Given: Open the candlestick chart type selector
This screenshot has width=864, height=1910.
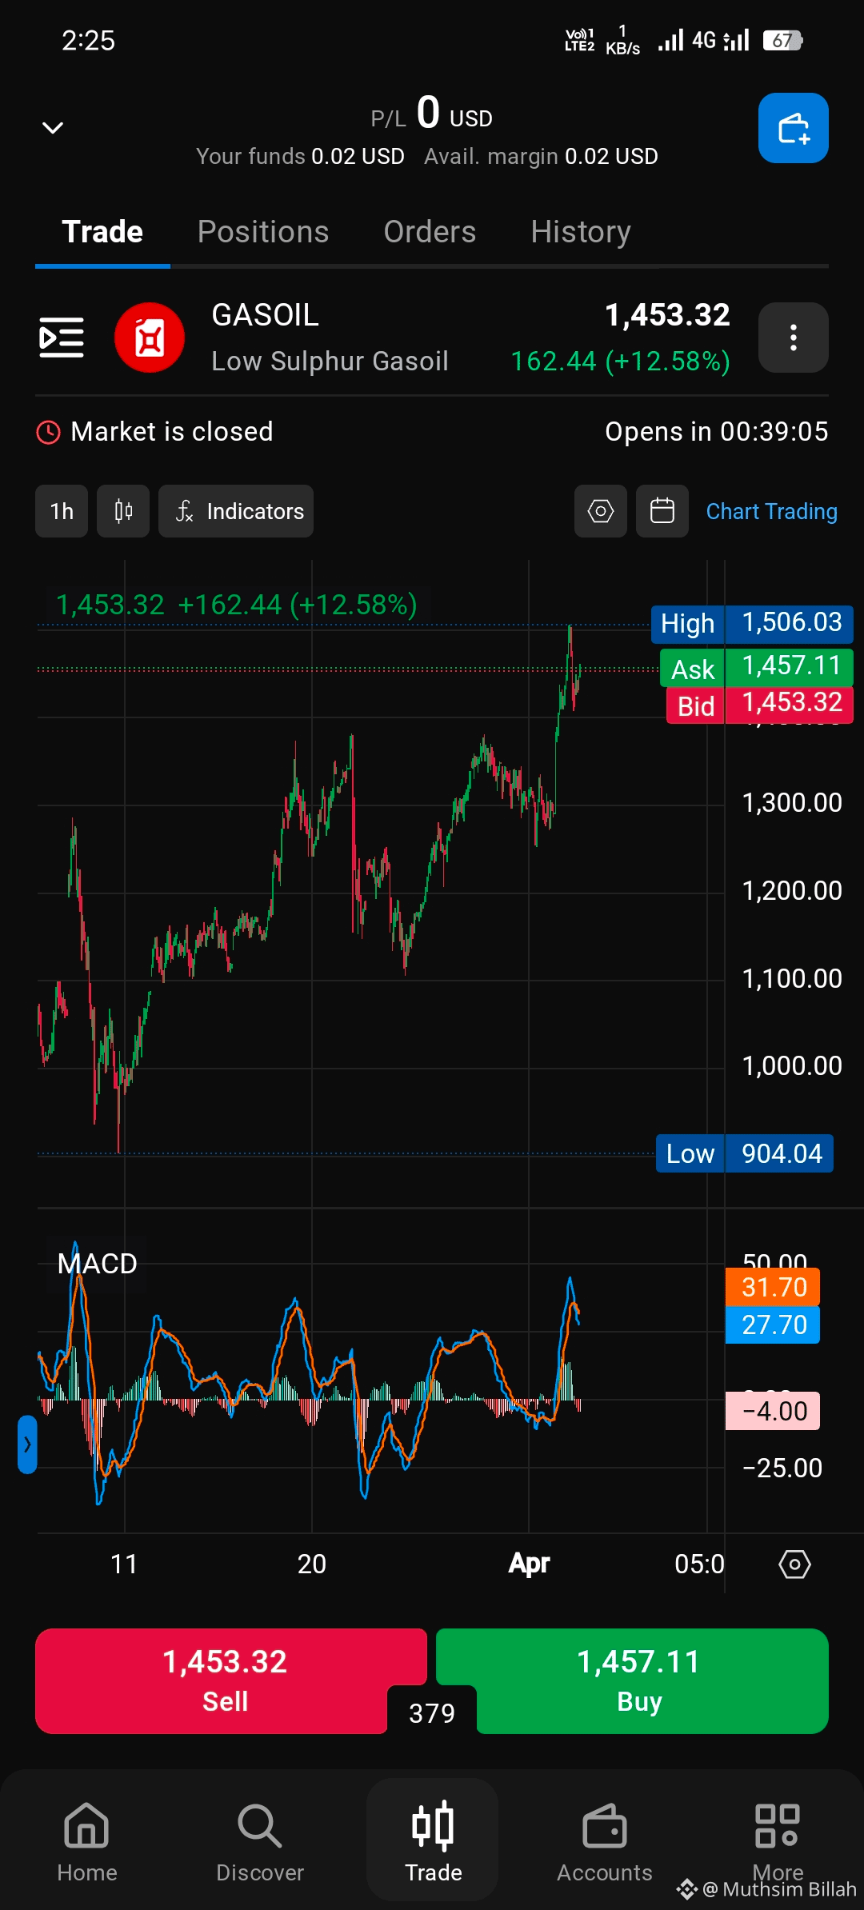Looking at the screenshot, I should 123,511.
